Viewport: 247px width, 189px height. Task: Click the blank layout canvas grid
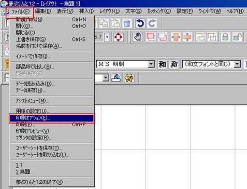(x=171, y=147)
